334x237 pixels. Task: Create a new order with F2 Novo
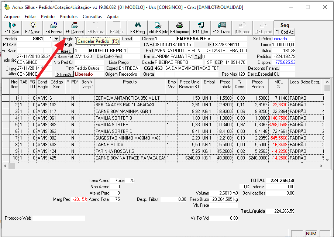pyautogui.click(x=32, y=28)
